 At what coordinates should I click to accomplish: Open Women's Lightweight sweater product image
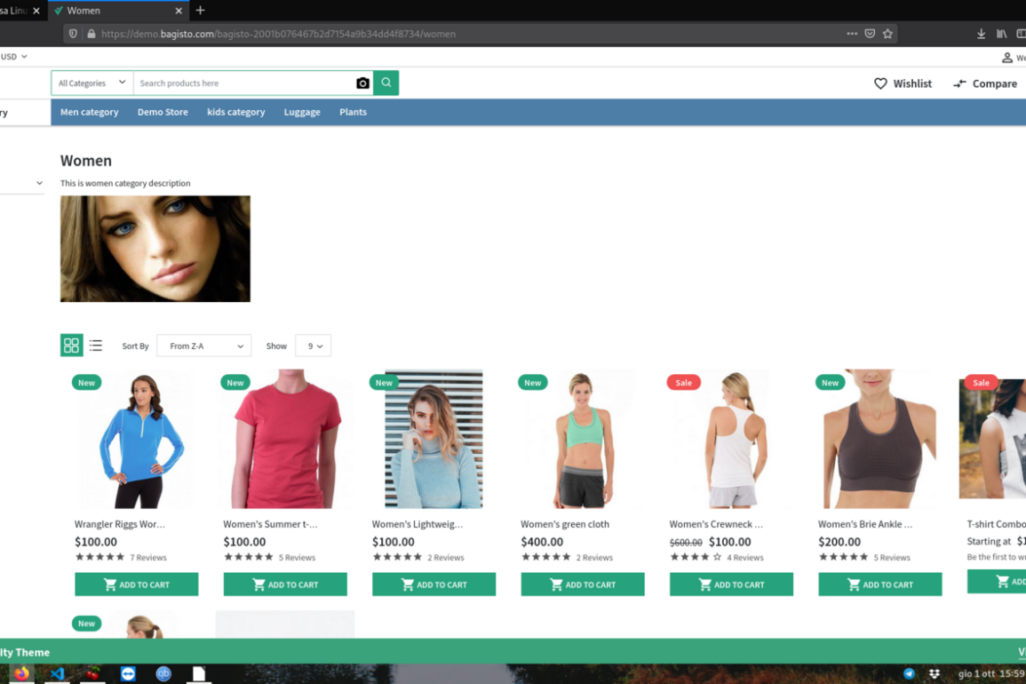[x=433, y=439]
